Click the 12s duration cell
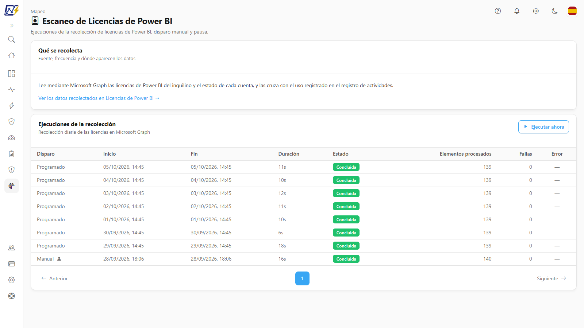This screenshot has height=328, width=584. (x=282, y=193)
